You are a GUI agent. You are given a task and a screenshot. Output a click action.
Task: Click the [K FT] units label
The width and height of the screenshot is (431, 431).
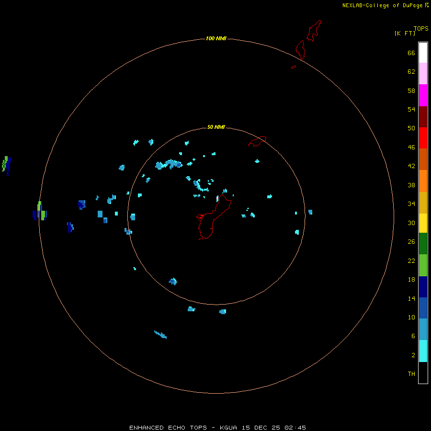click(405, 33)
